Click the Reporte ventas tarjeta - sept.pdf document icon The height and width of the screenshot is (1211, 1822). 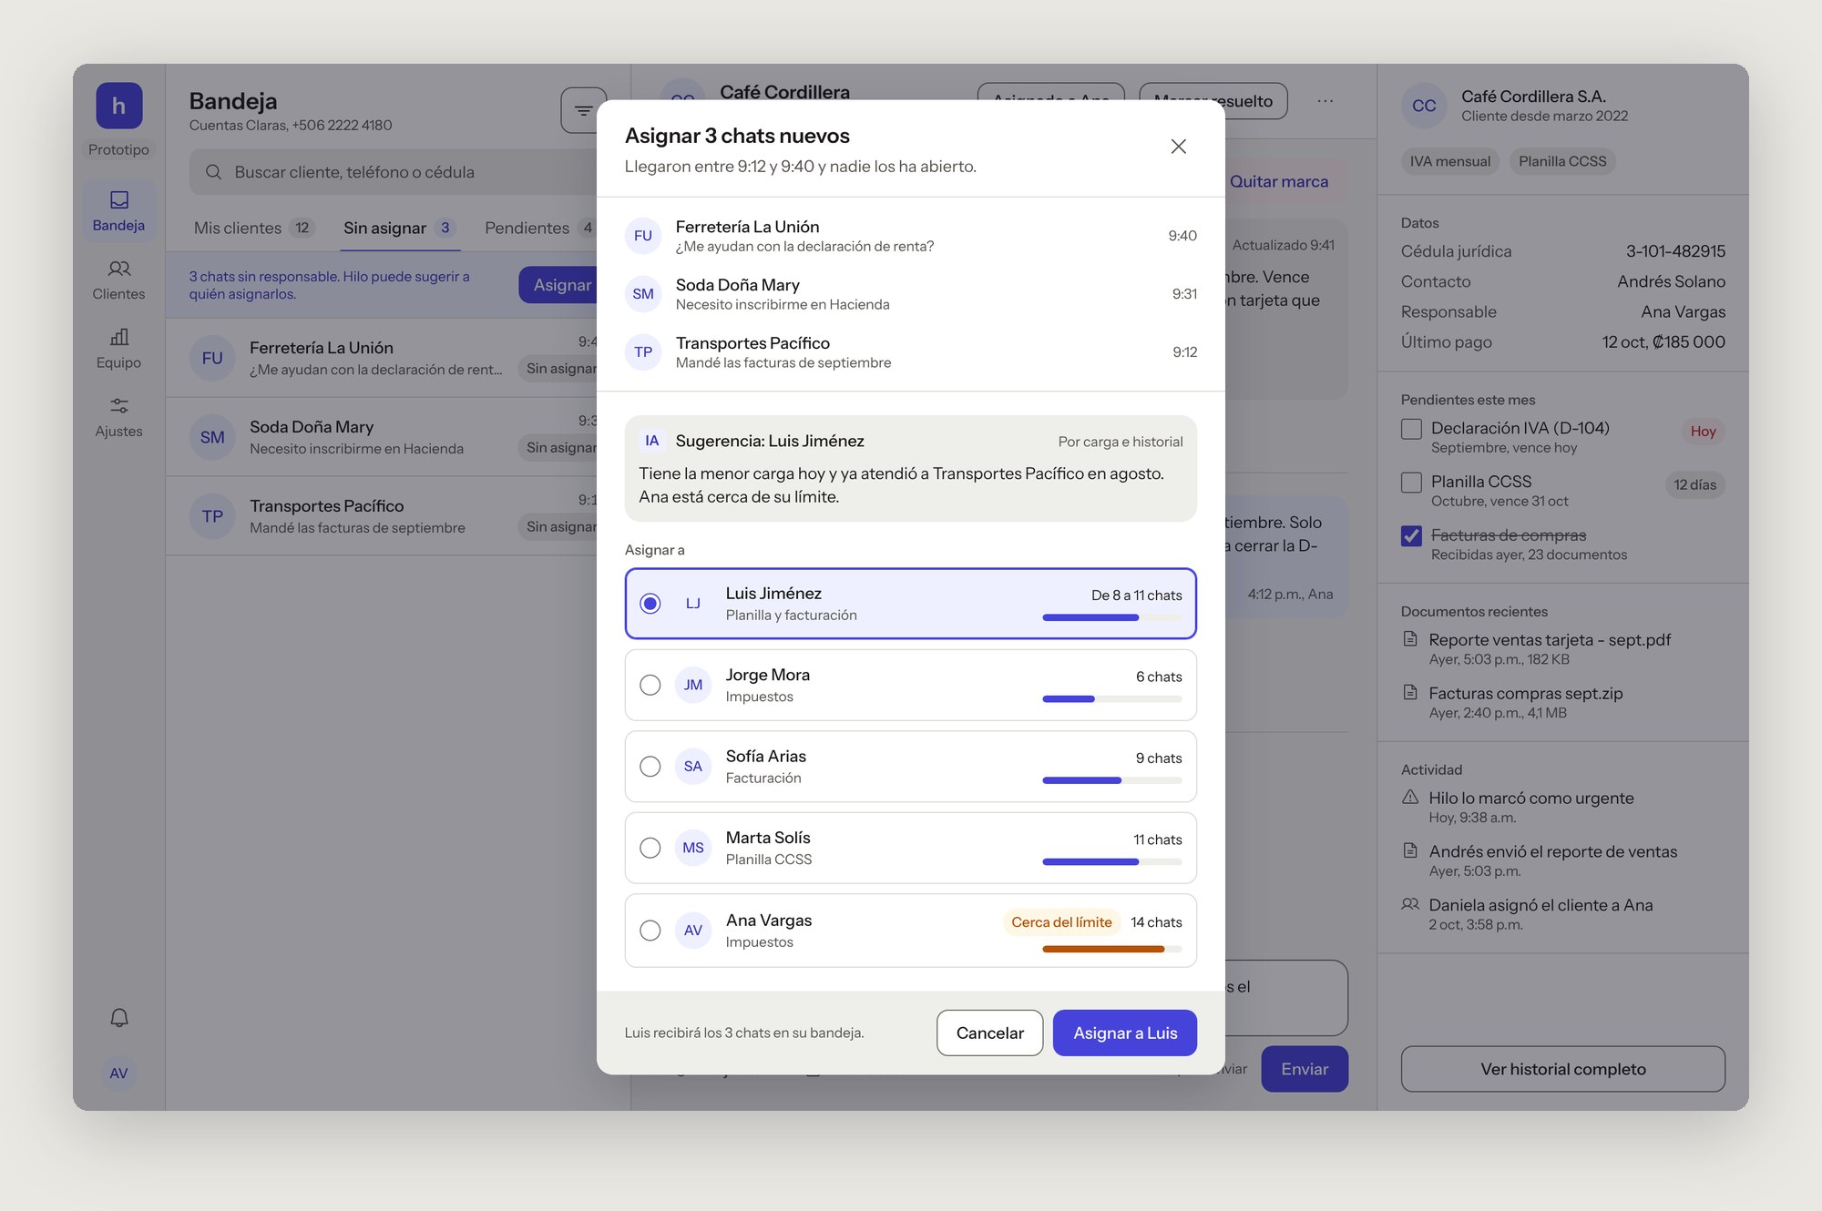click(x=1410, y=639)
